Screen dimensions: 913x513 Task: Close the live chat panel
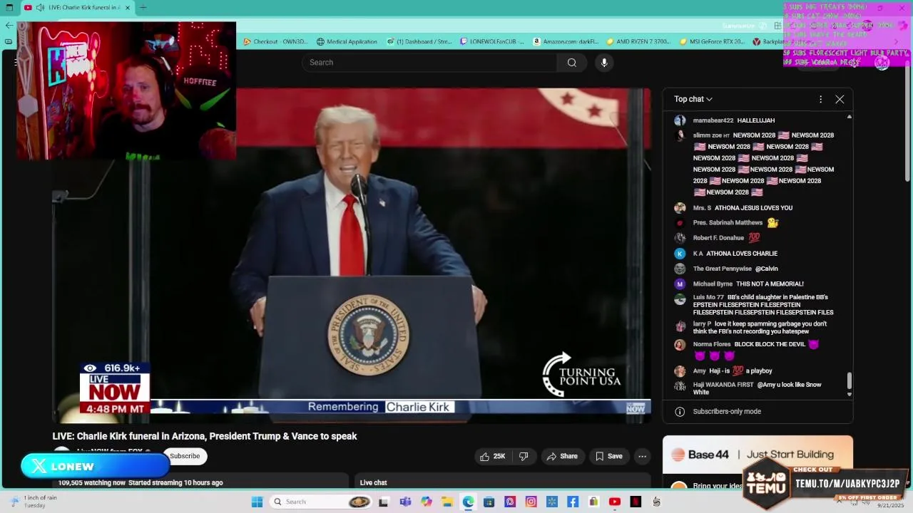pos(840,100)
